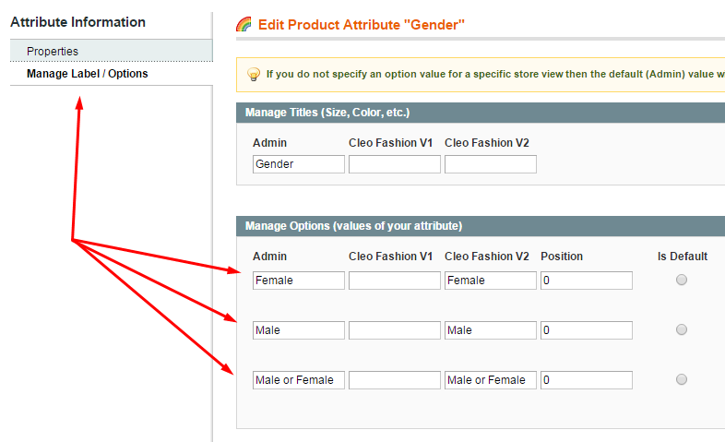Click the rainbow icon beside Edit Product Attribute
Image resolution: width=725 pixels, height=442 pixels.
pyautogui.click(x=244, y=24)
